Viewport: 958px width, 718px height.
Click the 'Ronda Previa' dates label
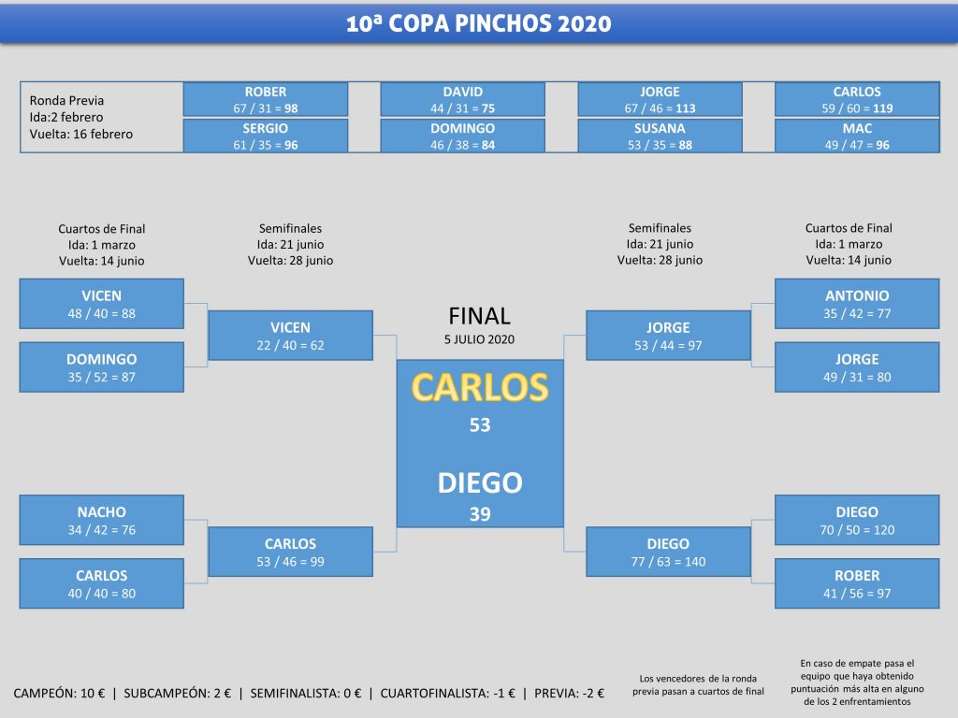(x=81, y=117)
